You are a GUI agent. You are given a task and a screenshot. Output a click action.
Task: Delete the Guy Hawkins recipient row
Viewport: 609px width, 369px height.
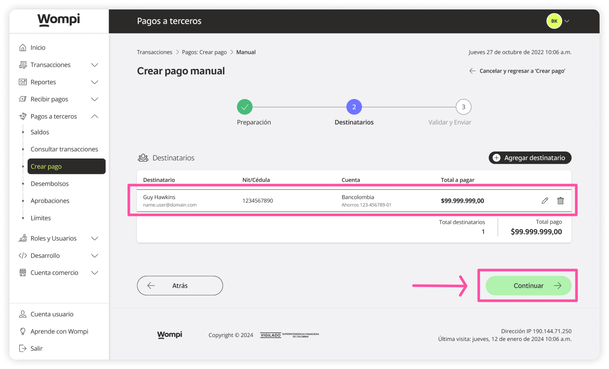560,201
